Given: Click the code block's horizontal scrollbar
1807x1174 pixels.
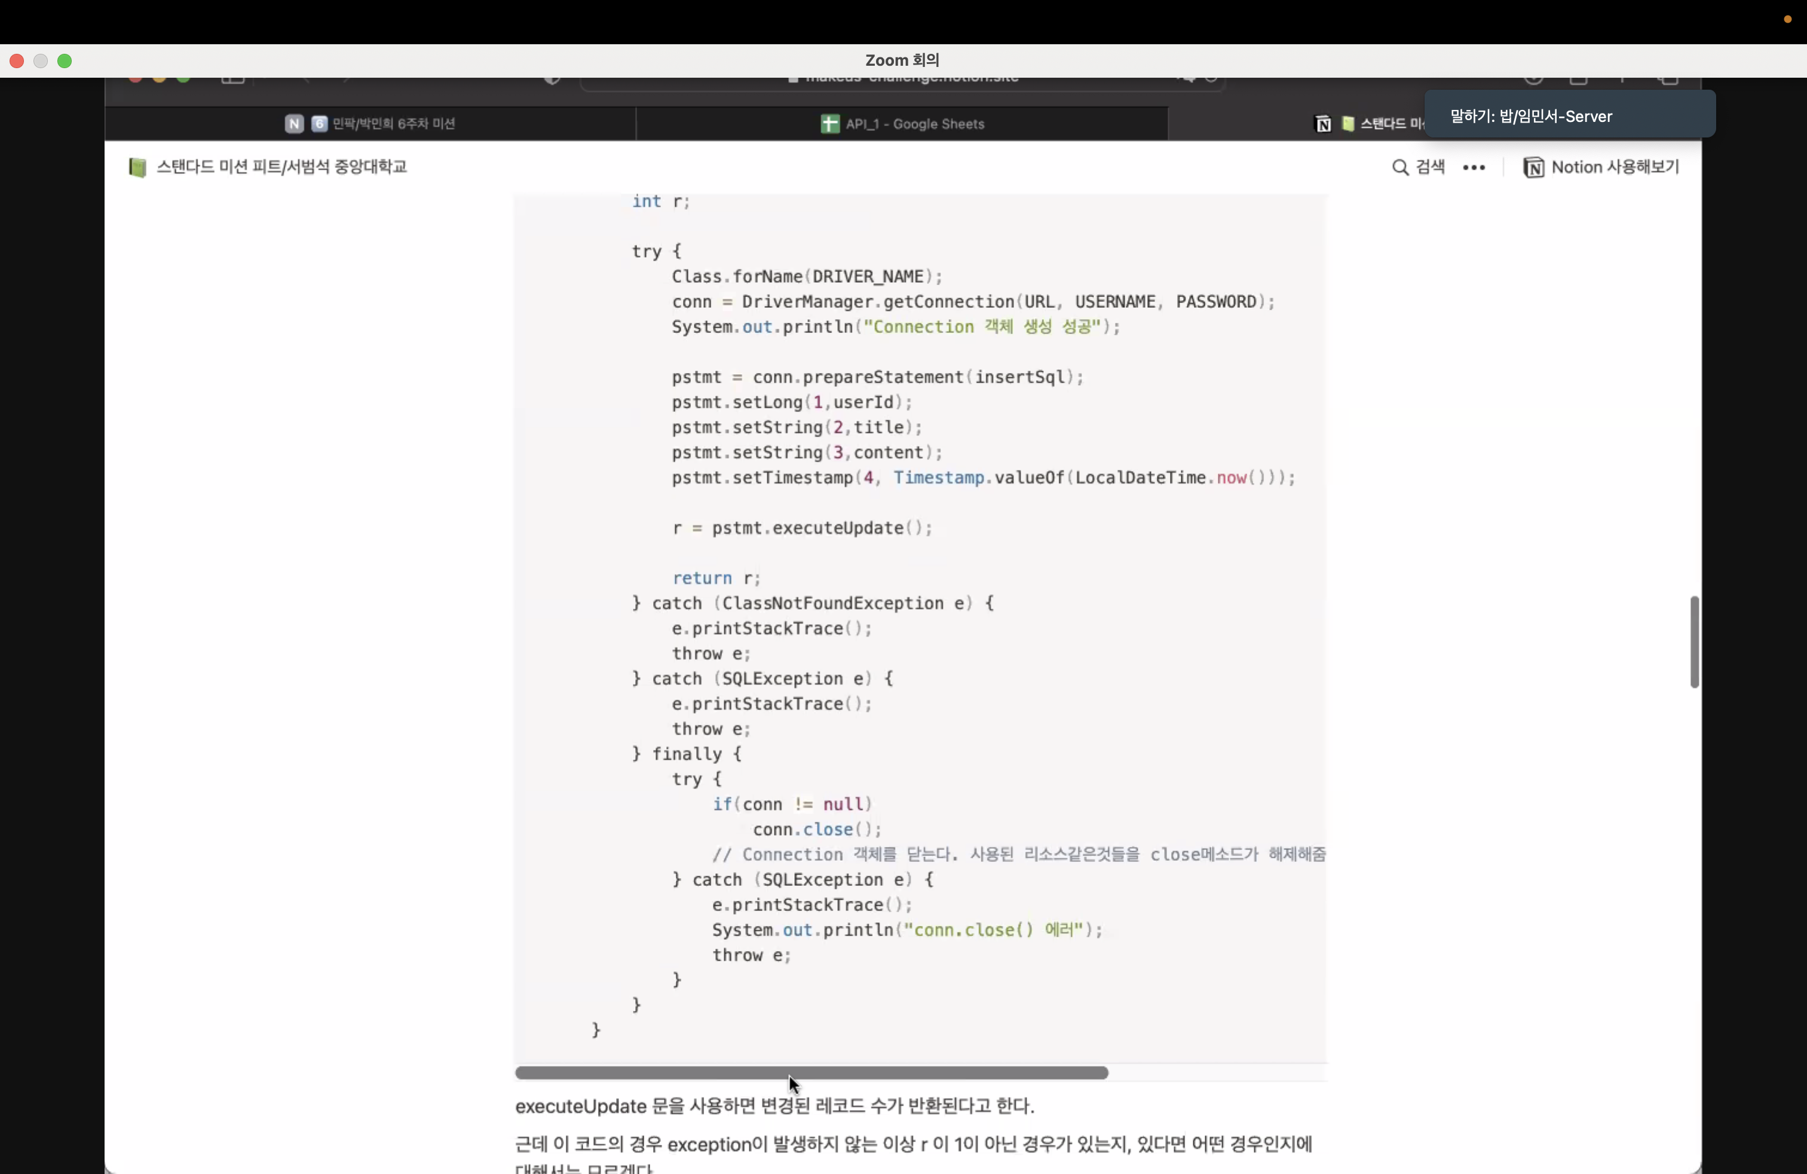Looking at the screenshot, I should (811, 1072).
